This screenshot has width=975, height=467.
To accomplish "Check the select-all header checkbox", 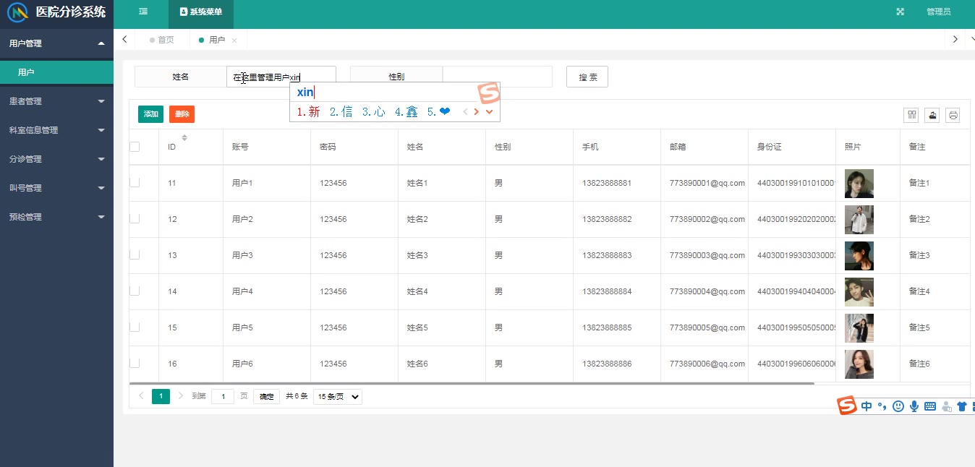I will click(135, 147).
